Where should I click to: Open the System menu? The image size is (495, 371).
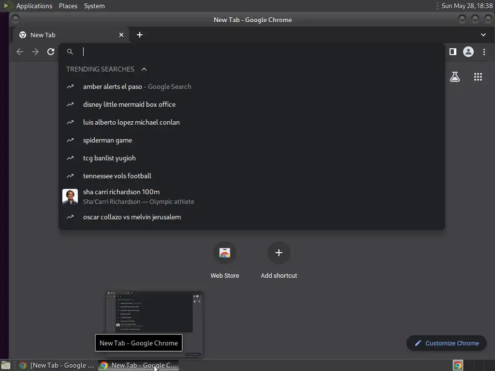94,6
